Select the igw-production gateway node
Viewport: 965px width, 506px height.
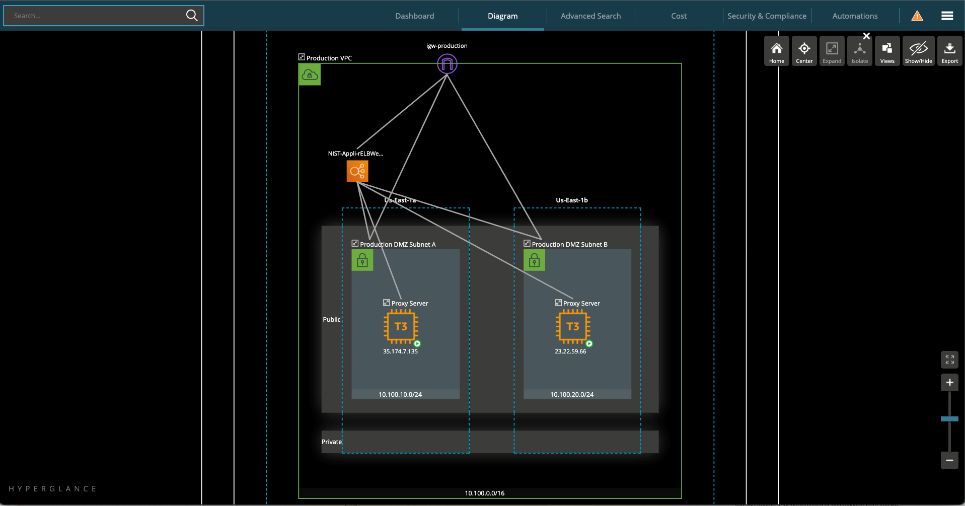447,64
